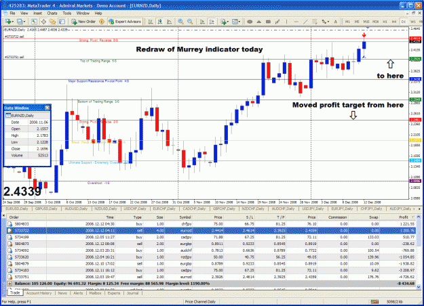Open the Templates dropdown icon
424x306 pixels.
pyautogui.click(x=236, y=22)
